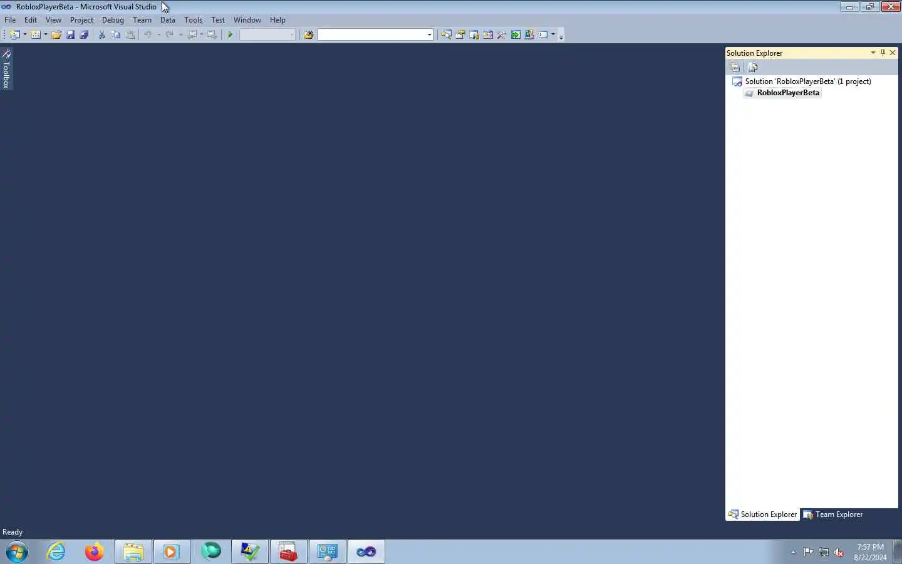Click the Cut scissors icon
902x564 pixels.
[101, 34]
